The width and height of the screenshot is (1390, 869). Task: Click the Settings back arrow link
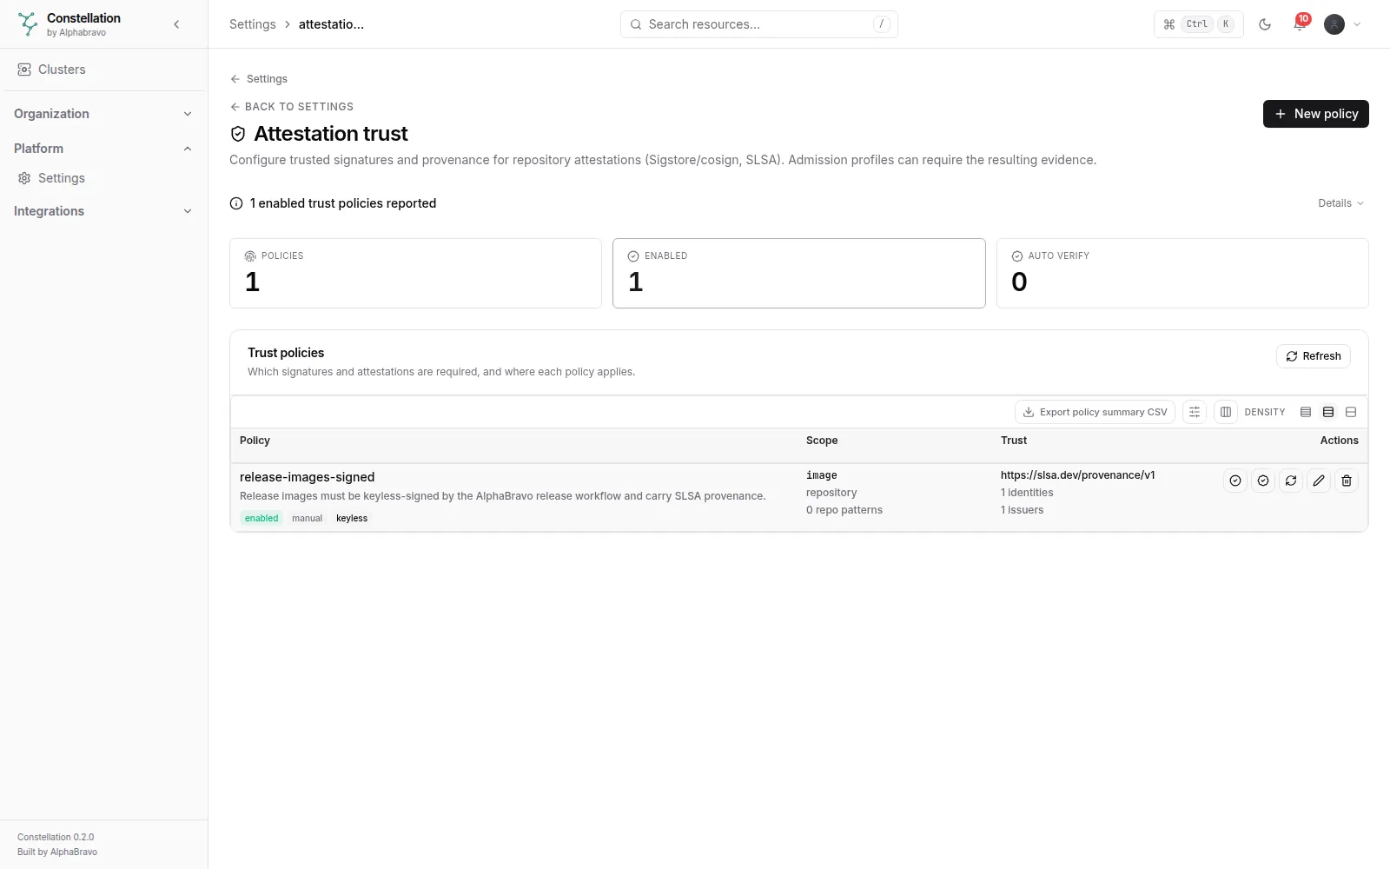click(259, 79)
